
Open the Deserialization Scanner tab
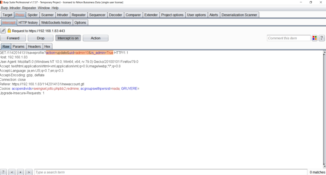click(239, 15)
